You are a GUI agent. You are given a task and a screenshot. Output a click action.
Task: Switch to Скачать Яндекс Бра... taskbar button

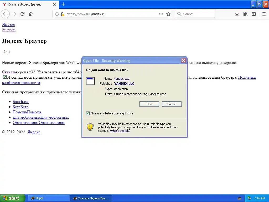coord(91,198)
